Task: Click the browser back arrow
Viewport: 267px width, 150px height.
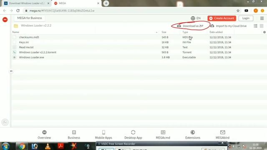Action: (x=5, y=10)
